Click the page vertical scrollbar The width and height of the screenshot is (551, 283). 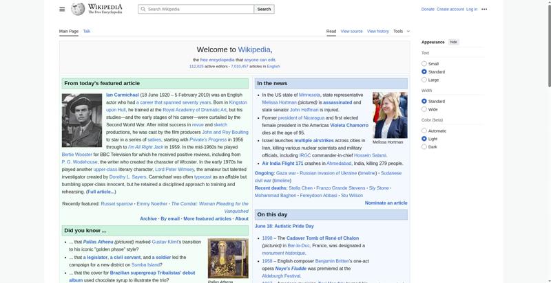click(x=549, y=45)
